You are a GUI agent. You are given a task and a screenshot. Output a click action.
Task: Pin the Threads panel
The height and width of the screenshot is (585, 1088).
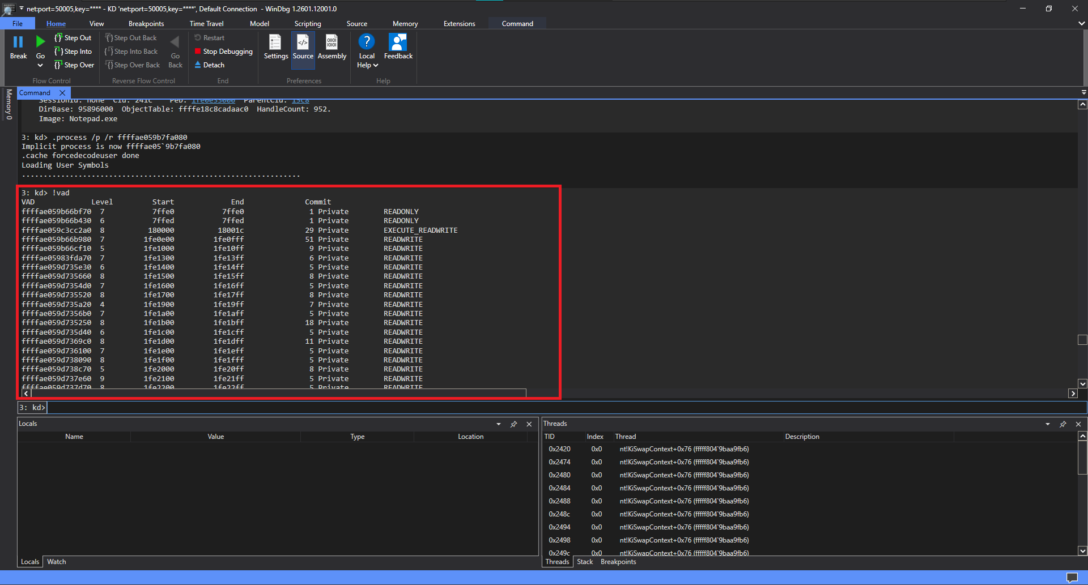tap(1062, 424)
